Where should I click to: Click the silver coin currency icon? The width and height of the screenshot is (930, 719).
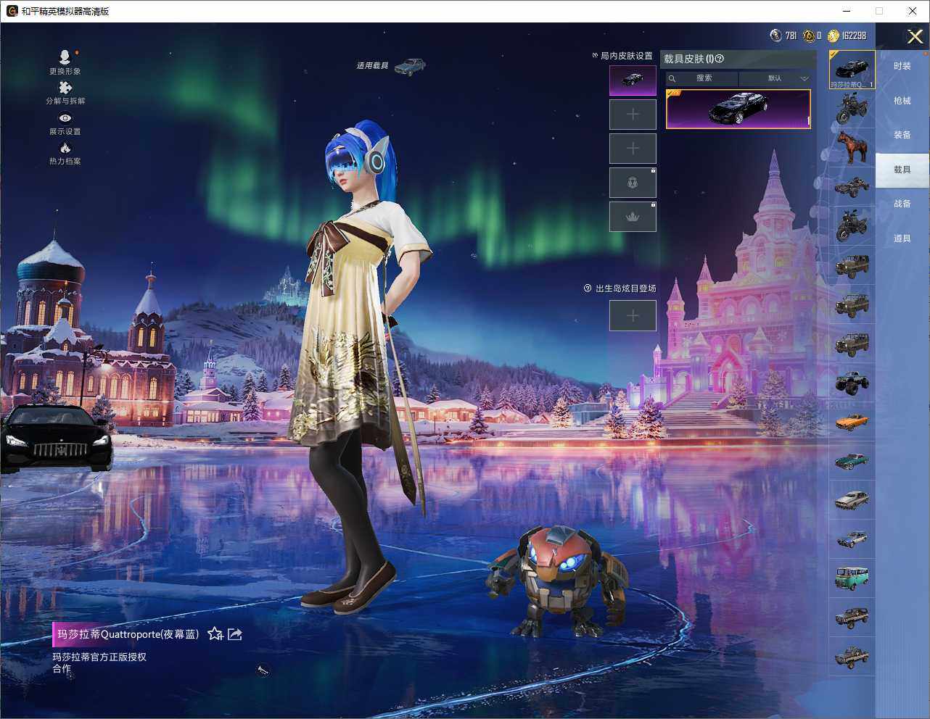(x=775, y=36)
